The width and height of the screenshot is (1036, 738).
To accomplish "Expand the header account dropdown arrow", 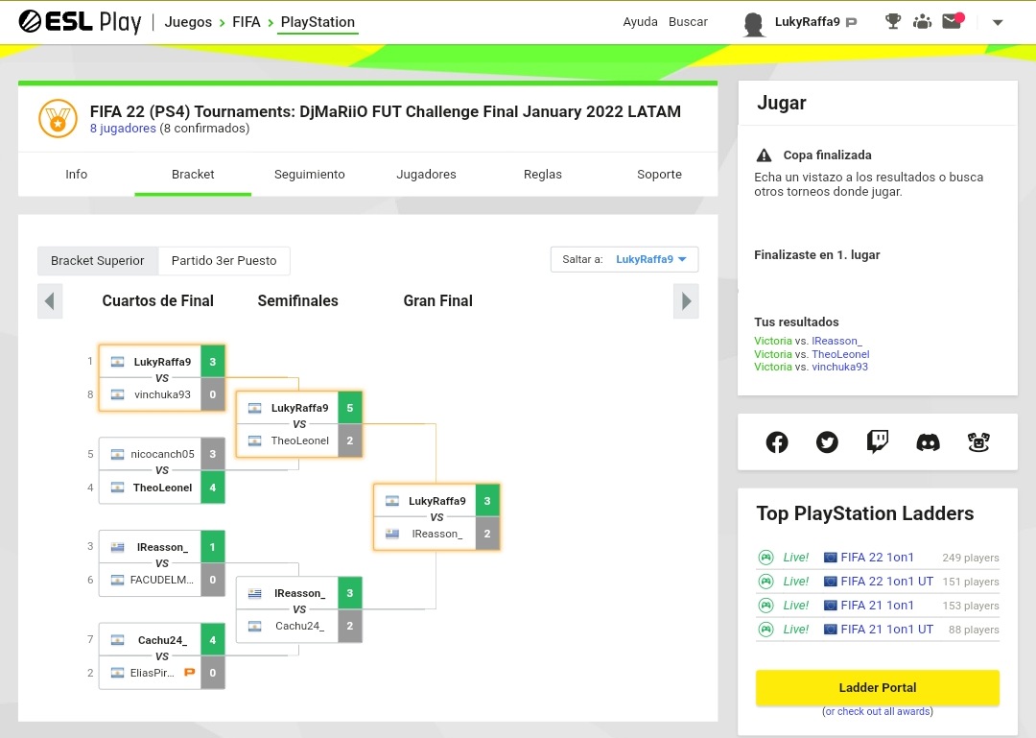I will (x=998, y=22).
